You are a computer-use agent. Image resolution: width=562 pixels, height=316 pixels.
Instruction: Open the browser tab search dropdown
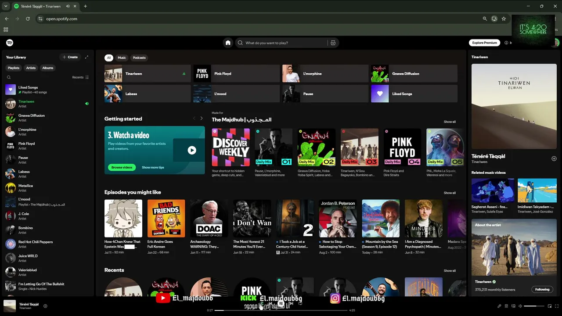[x=6, y=6]
